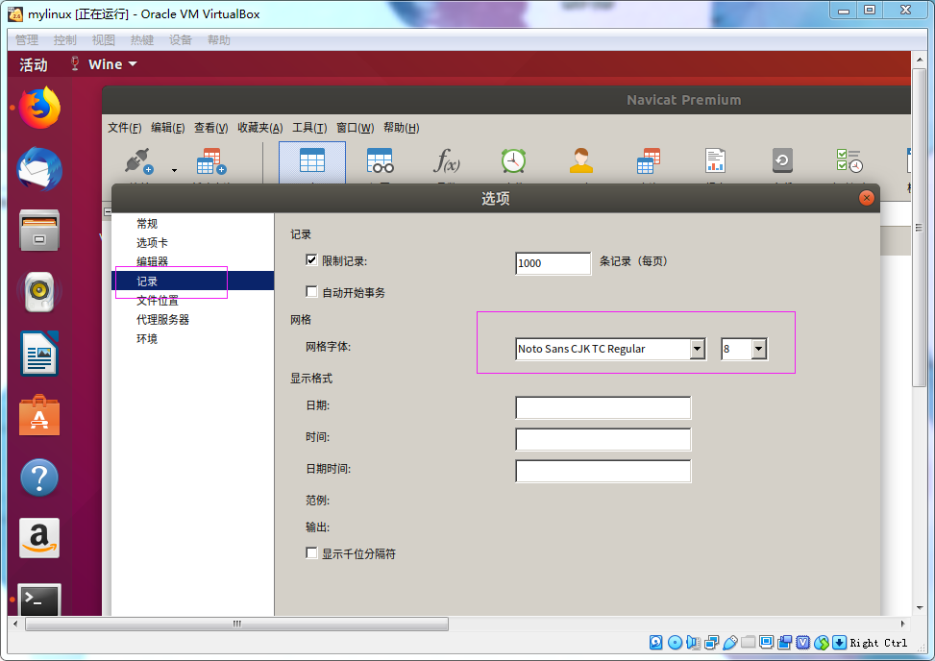Open the 编辑(E) menu in Navicat
Screen dimensions: 935x661
[167, 128]
